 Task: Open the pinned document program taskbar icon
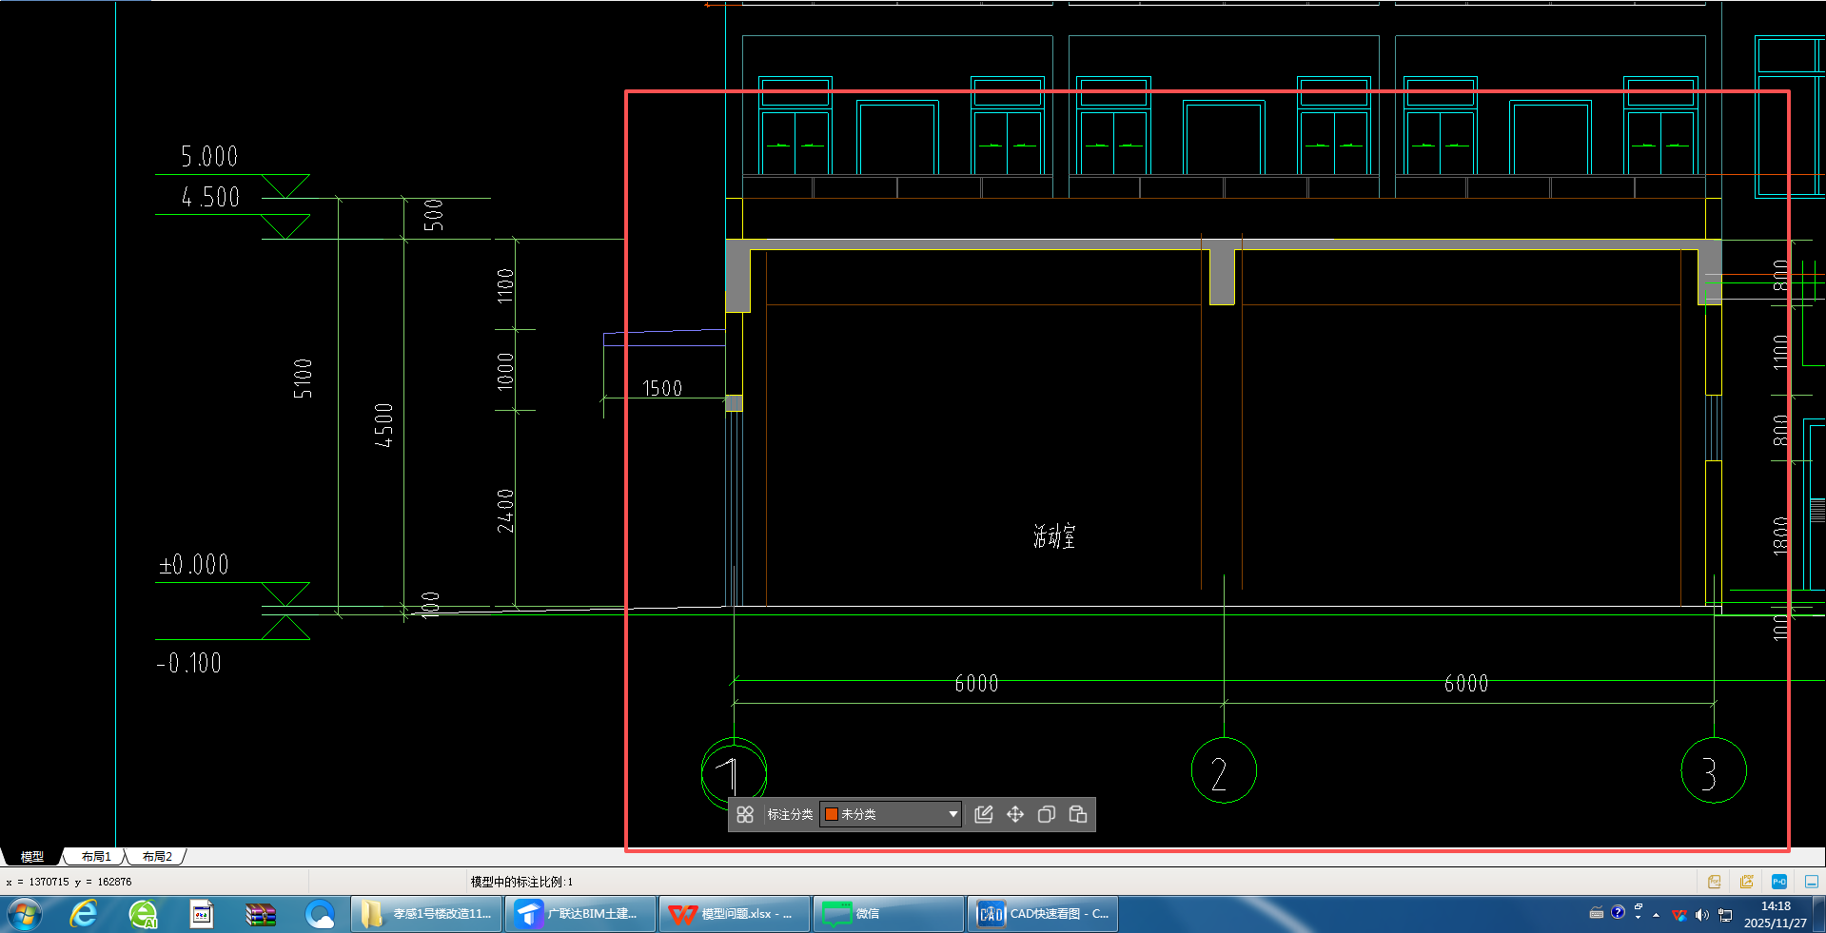click(202, 915)
